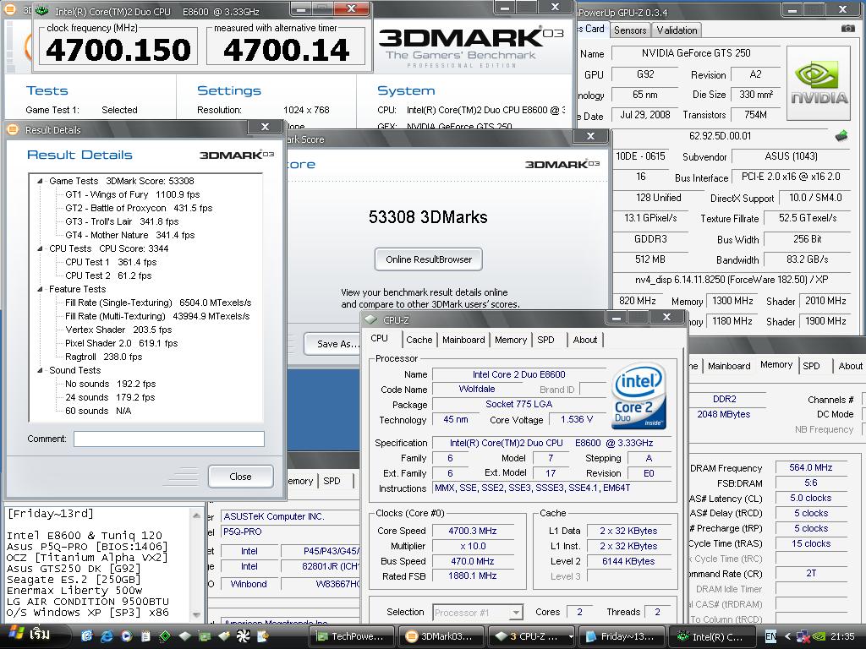Click the EN language indicator in tray
866x649 pixels.
point(770,636)
